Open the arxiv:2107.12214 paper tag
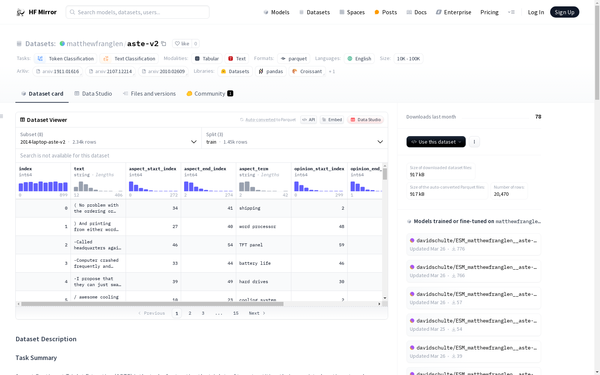The height and width of the screenshot is (375, 600). (110, 71)
